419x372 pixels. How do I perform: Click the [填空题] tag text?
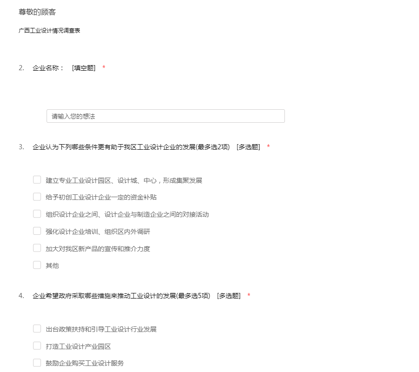click(x=84, y=68)
